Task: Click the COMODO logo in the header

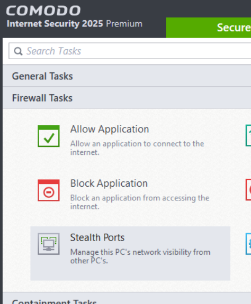Action: (x=43, y=11)
